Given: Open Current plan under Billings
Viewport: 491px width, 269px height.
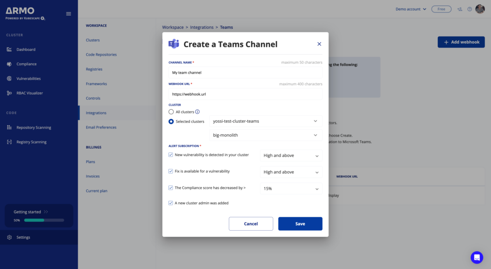Looking at the screenshot, I should pyautogui.click(x=96, y=191).
